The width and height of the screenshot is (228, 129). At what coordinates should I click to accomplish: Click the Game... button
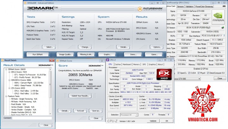click(x=154, y=55)
